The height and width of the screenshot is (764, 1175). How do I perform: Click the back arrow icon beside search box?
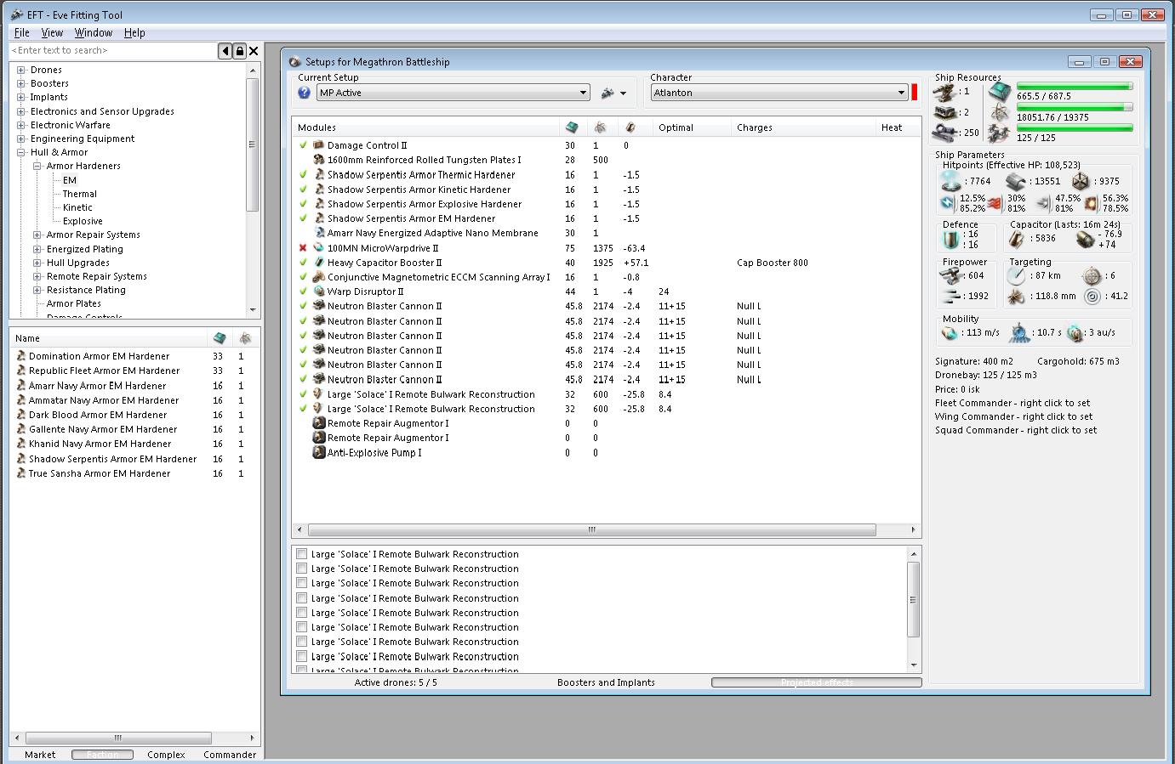[x=225, y=51]
